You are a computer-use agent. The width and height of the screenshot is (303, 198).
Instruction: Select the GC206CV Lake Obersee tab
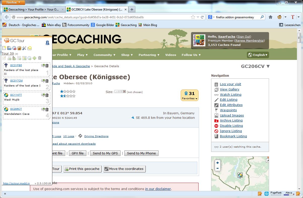[x=97, y=10]
